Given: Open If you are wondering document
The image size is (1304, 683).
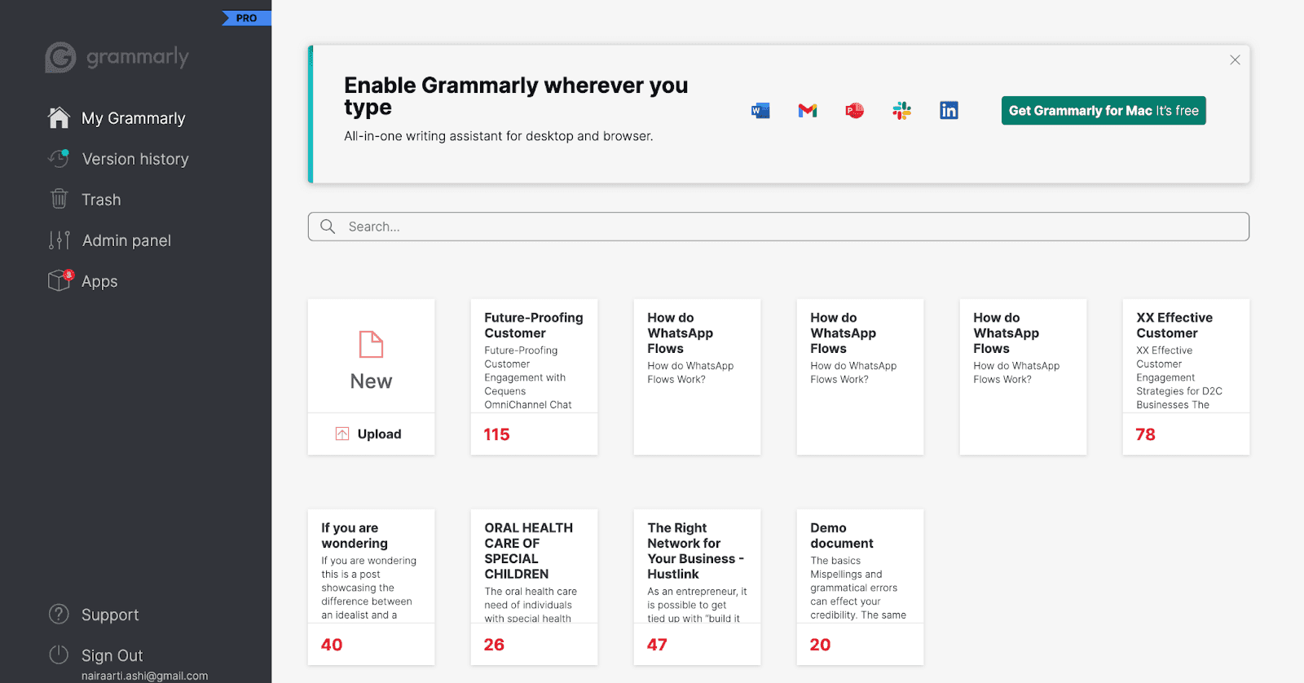Looking at the screenshot, I should [x=371, y=587].
